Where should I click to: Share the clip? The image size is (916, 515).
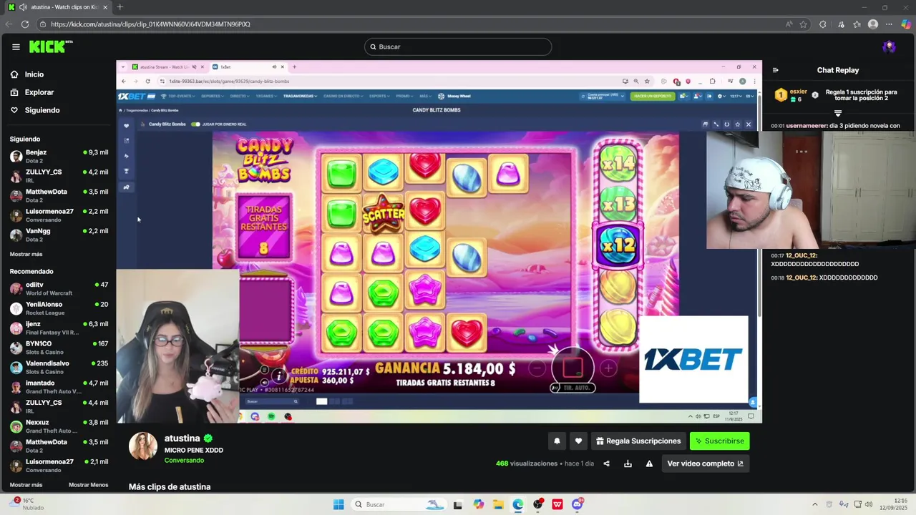coord(606,463)
